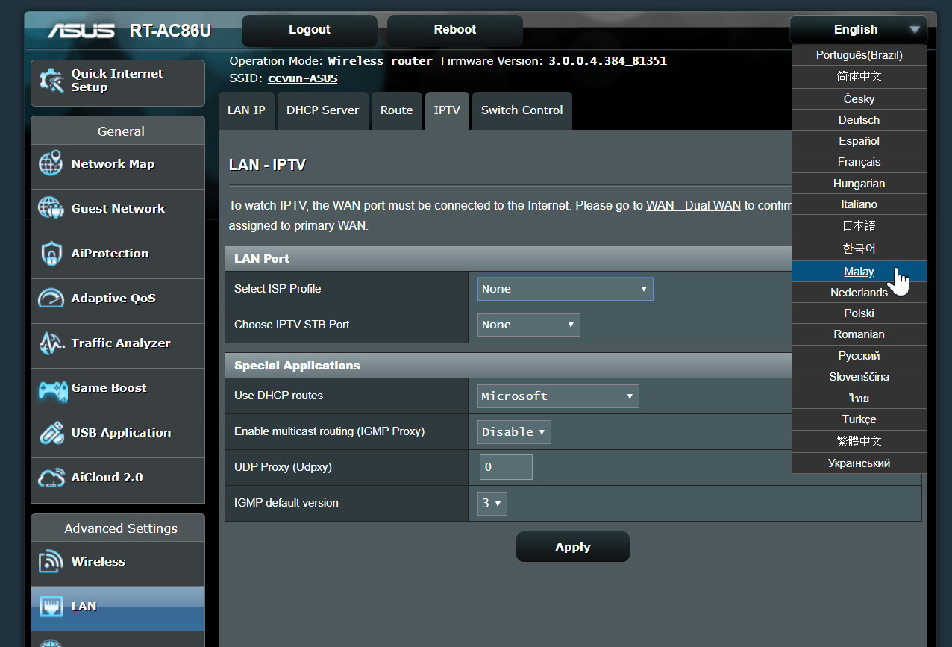Select Hungarian language option
952x647 pixels.
coord(859,184)
